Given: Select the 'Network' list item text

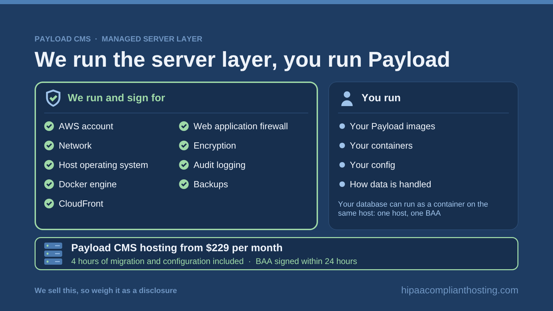Looking at the screenshot, I should pos(75,145).
